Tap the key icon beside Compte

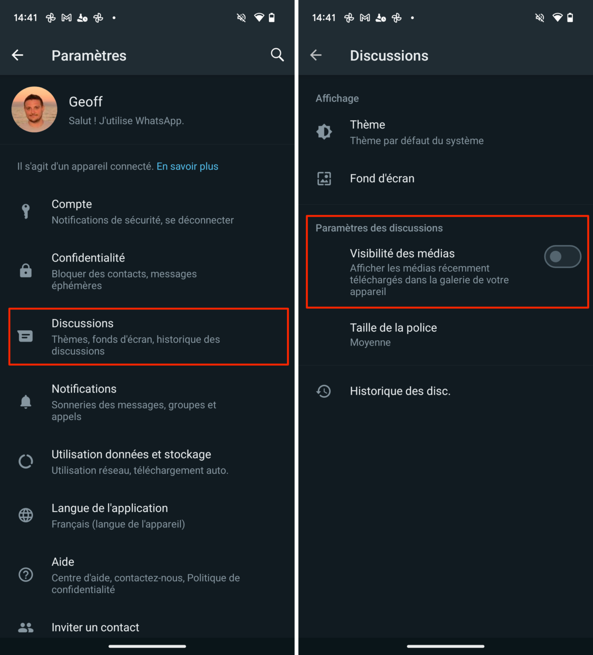point(26,211)
